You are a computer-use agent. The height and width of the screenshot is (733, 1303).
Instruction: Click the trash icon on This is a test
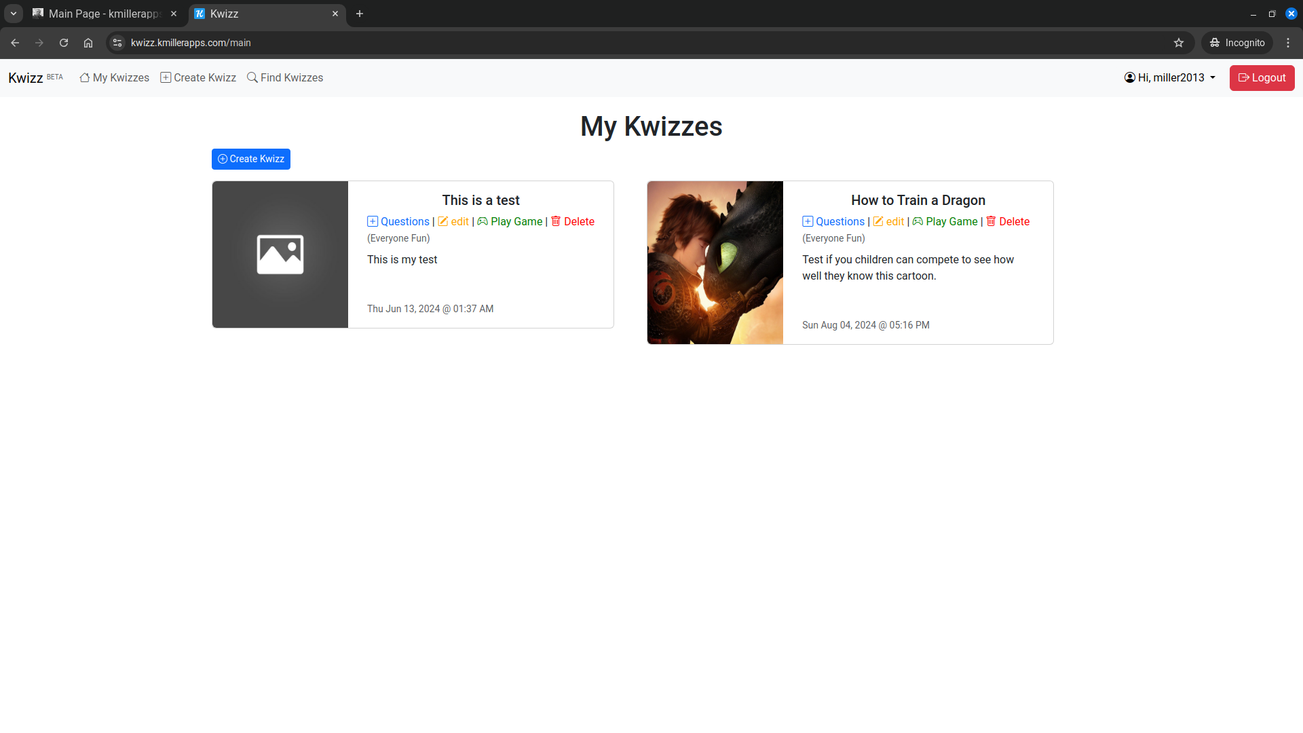[556, 221]
